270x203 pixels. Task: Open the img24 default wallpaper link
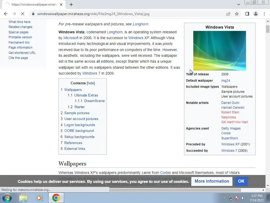coord(226,81)
